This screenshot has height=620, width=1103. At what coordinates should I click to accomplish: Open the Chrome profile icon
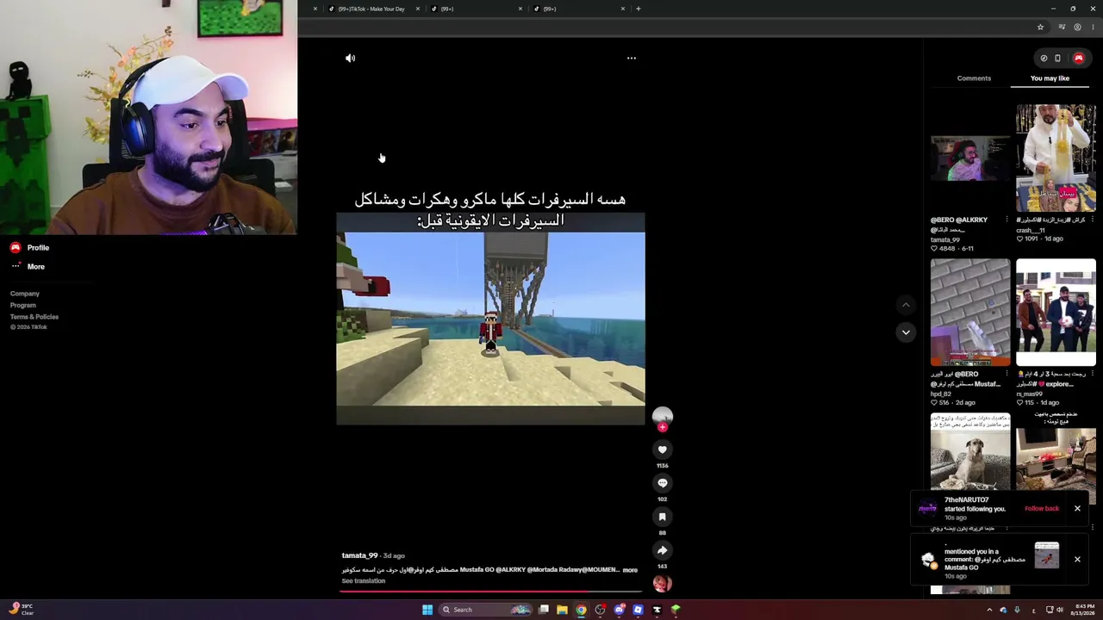pos(1077,28)
